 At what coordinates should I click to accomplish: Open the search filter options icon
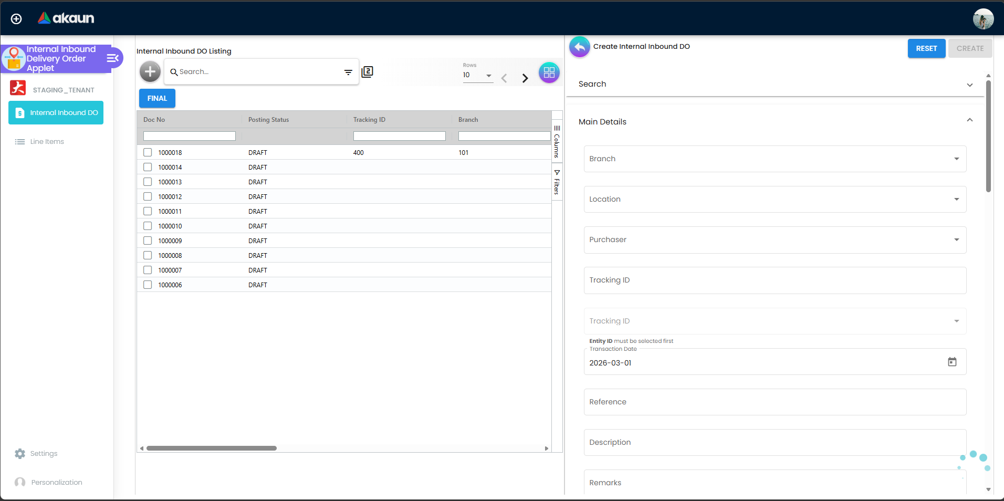click(x=348, y=72)
